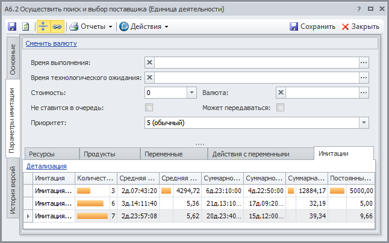This screenshot has width=389, height=243.
Task: Open the Действия menu
Action: [144, 26]
